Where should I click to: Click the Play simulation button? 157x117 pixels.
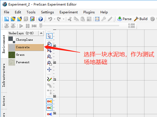point(21,26)
